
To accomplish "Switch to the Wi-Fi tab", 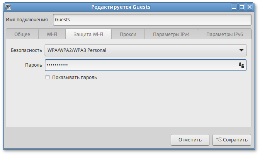I will click(x=52, y=34).
